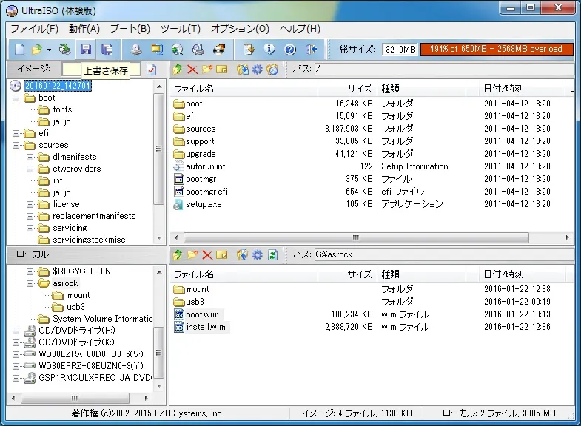This screenshot has width=581, height=426.
Task: Click the blue arrow folder icon in local toolbar
Action: (242, 254)
